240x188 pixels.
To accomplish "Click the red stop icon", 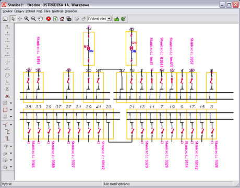I will 49,19.
